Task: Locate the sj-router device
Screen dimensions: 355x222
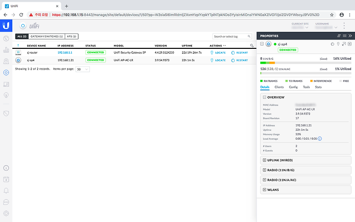Action: click(218, 53)
